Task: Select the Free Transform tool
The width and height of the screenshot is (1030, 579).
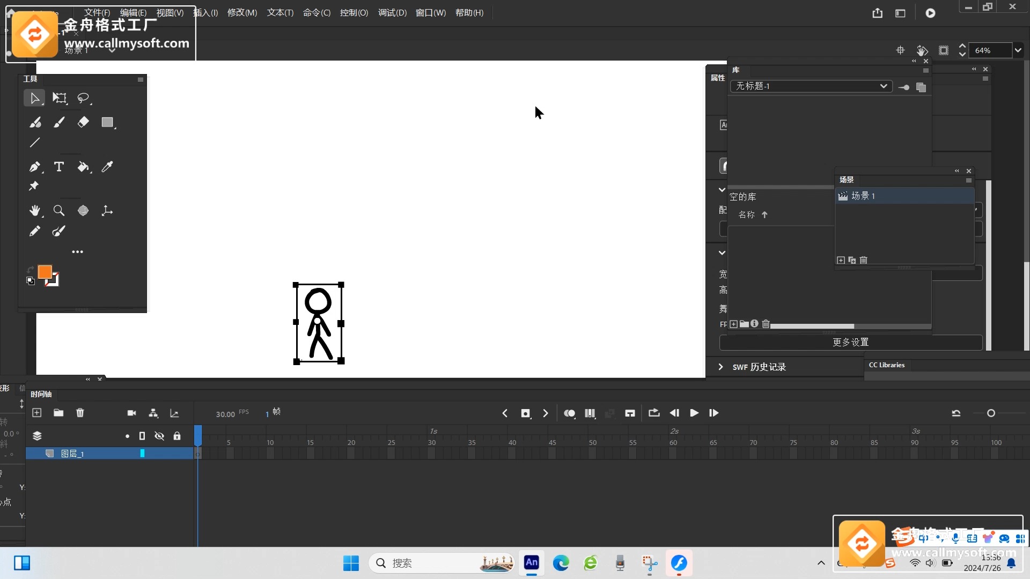Action: coord(59,98)
